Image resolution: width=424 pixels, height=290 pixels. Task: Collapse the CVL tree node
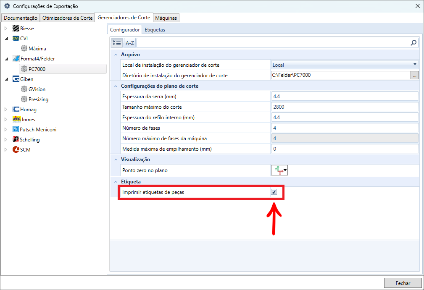[x=6, y=39]
